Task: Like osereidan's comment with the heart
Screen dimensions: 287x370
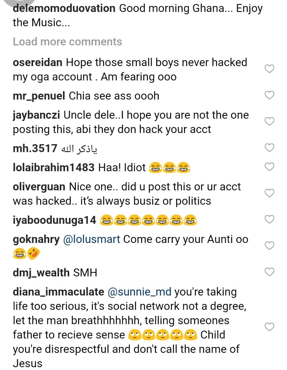Action: point(269,69)
